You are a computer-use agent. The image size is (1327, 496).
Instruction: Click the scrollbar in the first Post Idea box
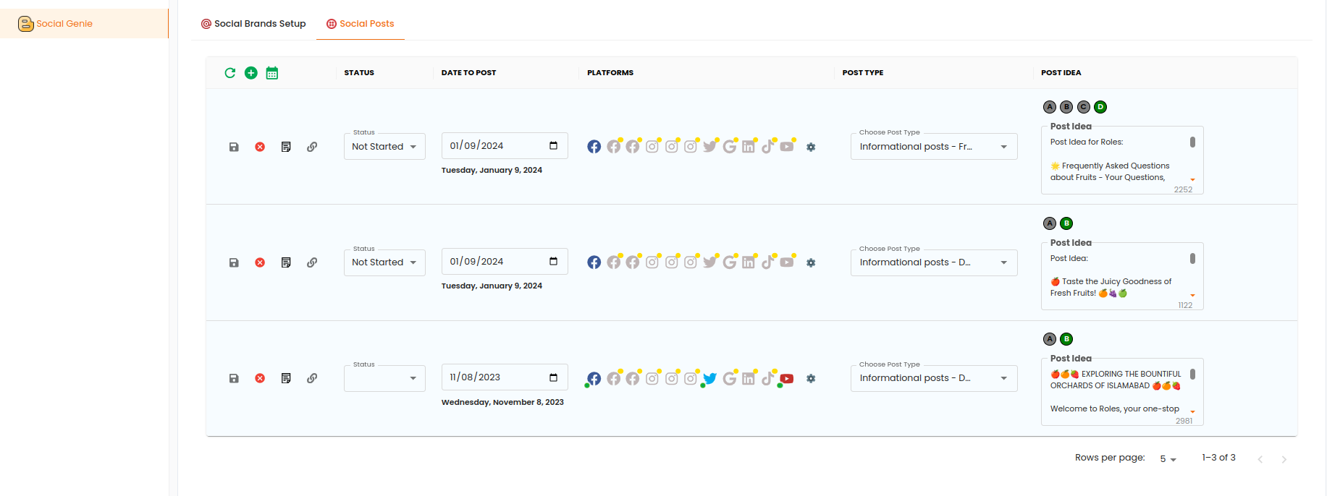pyautogui.click(x=1192, y=142)
